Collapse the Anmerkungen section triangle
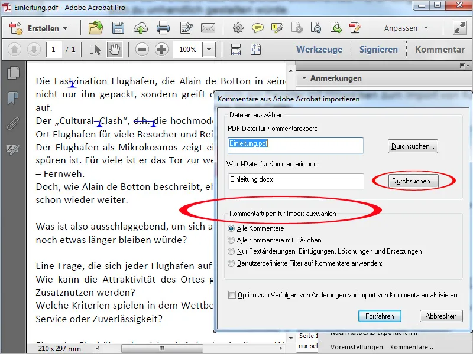 [304, 78]
